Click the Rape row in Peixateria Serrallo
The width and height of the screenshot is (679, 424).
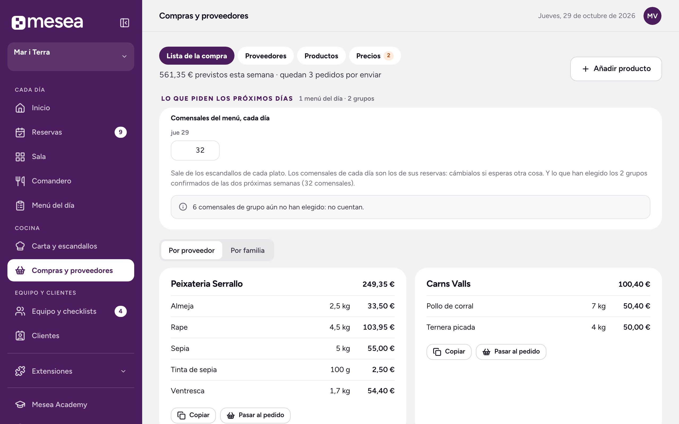click(282, 327)
